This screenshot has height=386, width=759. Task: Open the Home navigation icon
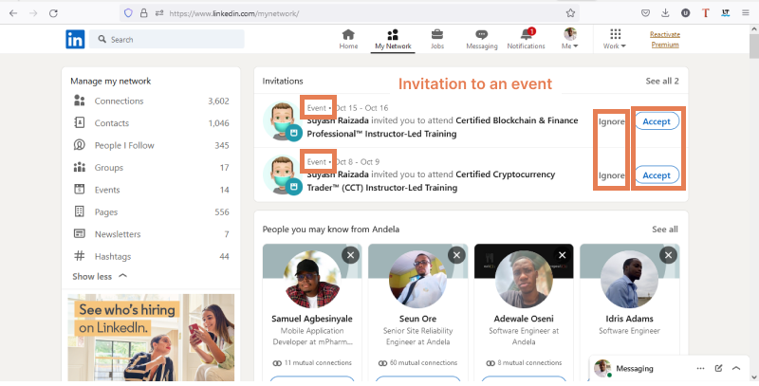[x=348, y=39]
